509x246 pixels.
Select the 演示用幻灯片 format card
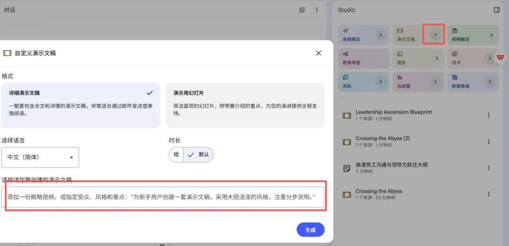point(245,105)
